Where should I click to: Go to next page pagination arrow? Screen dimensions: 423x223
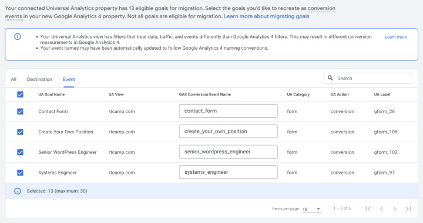[x=395, y=209]
